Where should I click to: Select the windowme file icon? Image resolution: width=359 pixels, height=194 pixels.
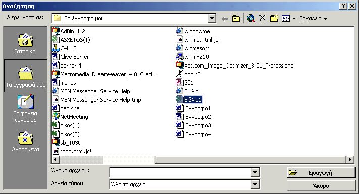click(x=180, y=31)
